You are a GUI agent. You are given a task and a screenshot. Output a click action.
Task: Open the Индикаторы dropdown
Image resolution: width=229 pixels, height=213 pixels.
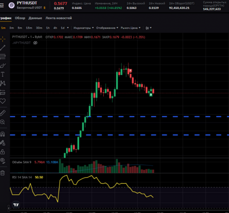click(83, 28)
